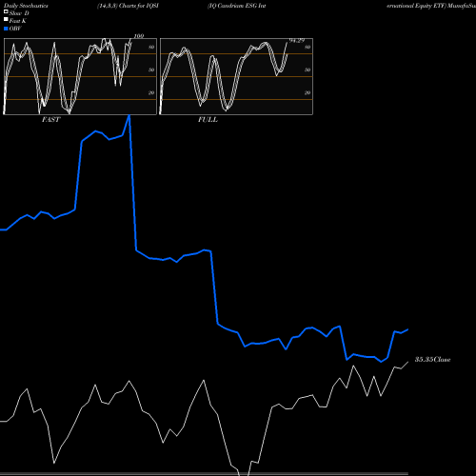Select the 'Fast K' legend label
Viewport: 476px width, 476px height.
point(18,21)
